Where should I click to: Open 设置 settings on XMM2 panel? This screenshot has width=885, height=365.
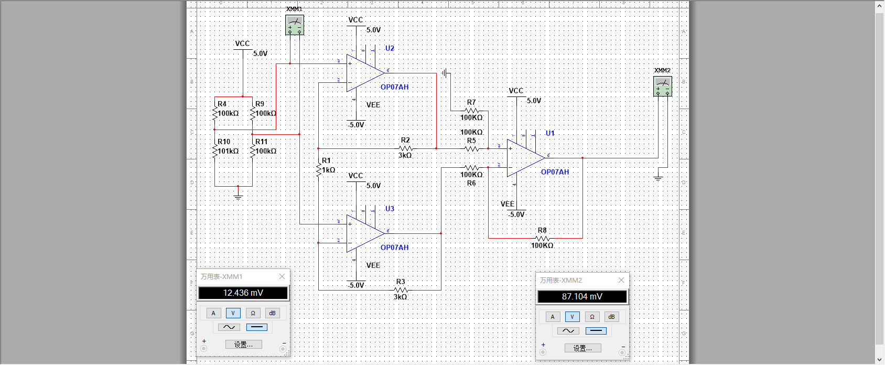point(583,348)
